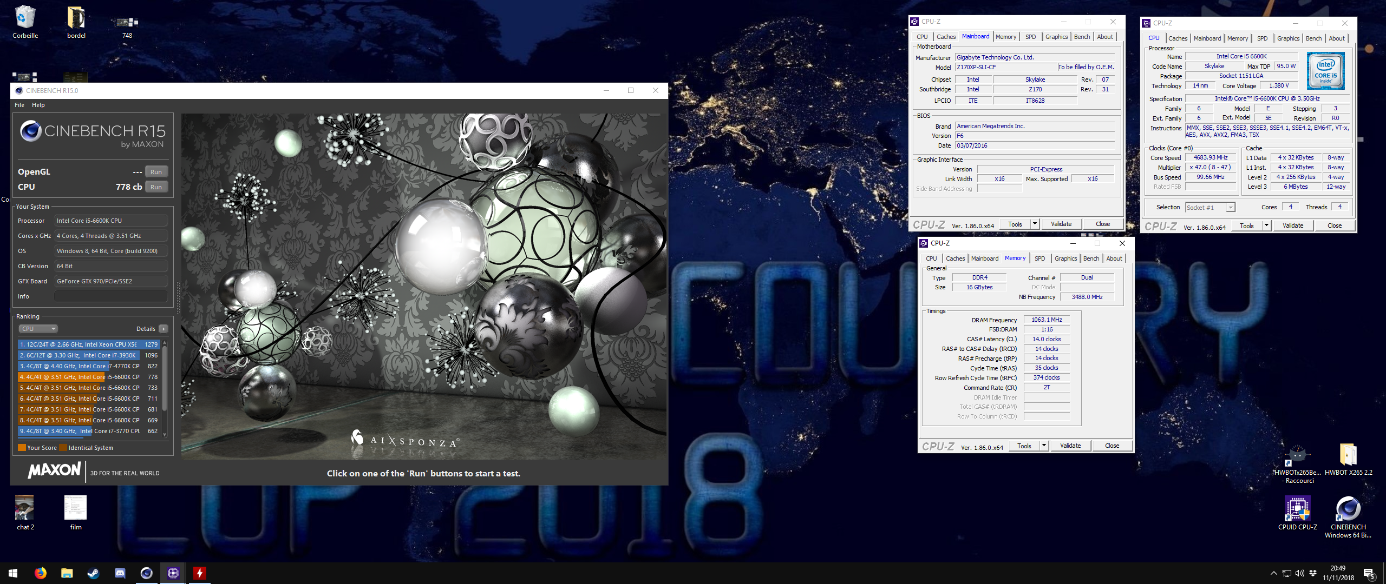Select ranking row 9 i7-3770 662

coord(89,431)
